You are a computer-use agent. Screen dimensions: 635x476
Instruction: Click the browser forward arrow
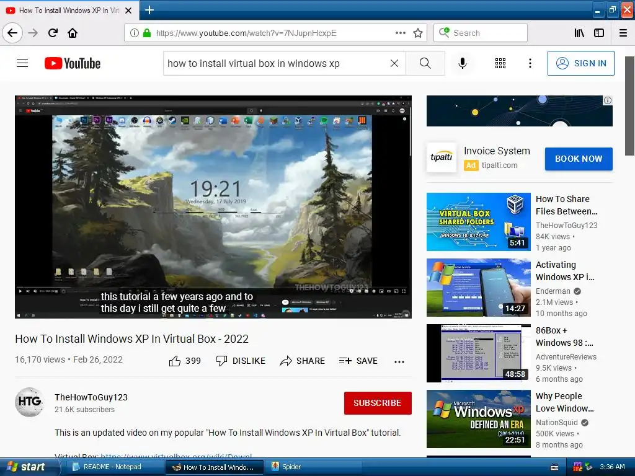(x=33, y=33)
